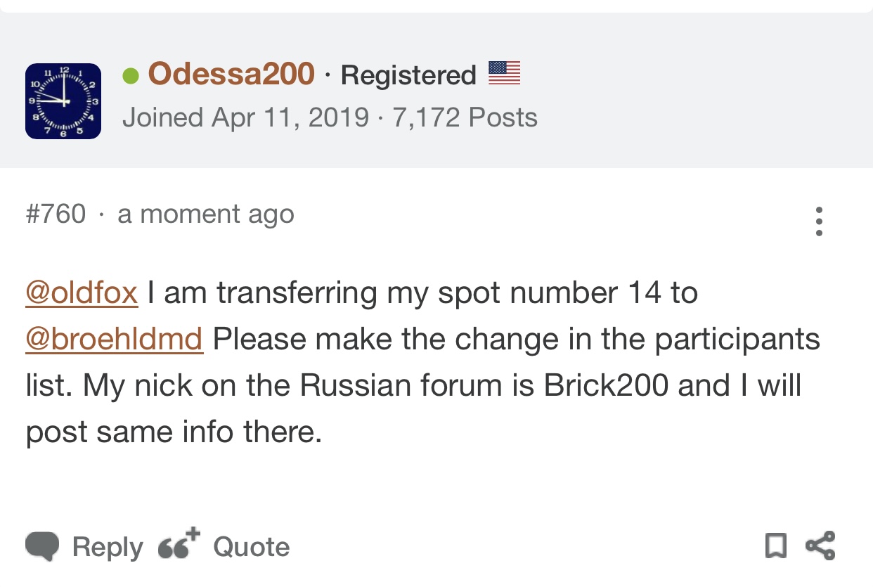Open the #760 post number permalink
This screenshot has height=587, width=873.
pos(56,214)
